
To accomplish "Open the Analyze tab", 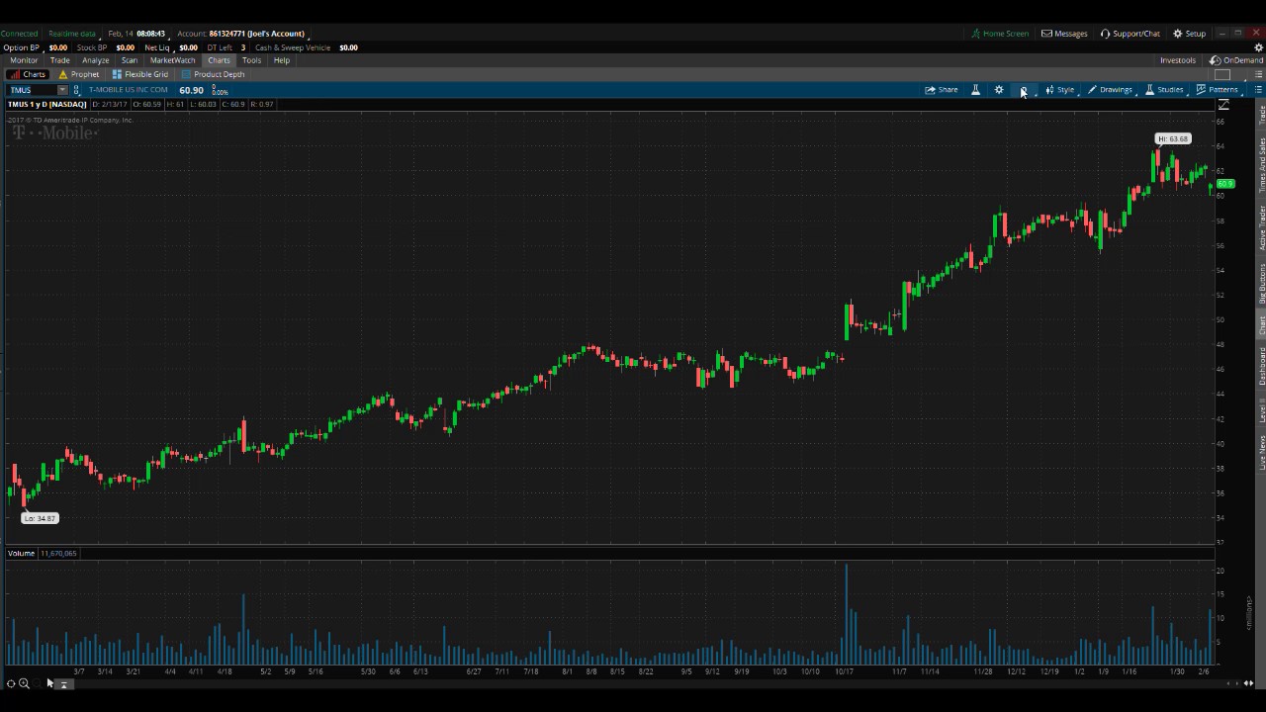I will coord(96,60).
